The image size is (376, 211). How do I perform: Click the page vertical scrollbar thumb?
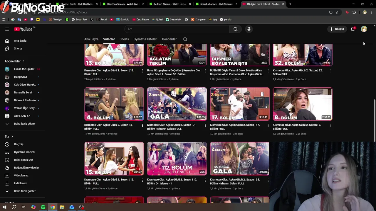pyautogui.click(x=374, y=120)
